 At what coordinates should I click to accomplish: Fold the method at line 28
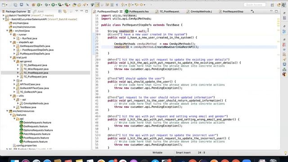100,59
